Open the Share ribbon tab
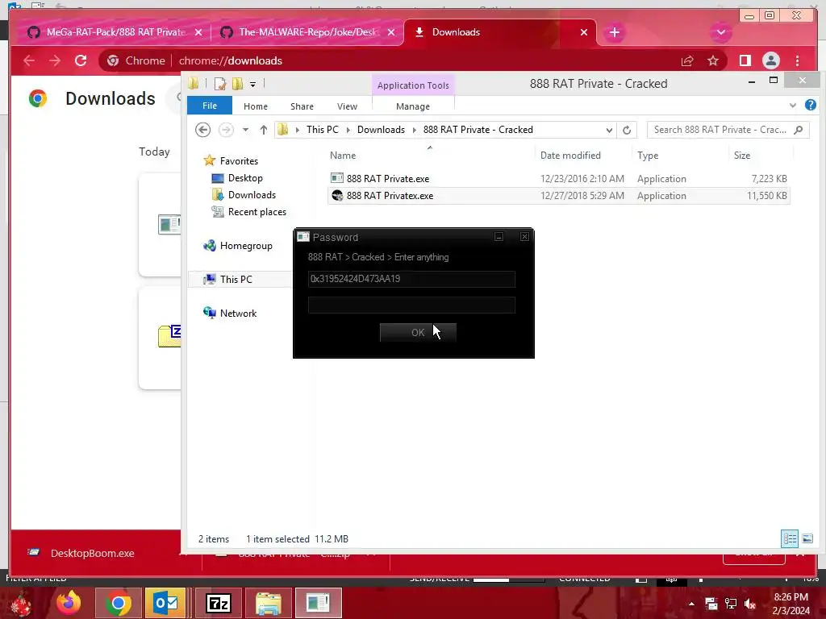Screen dimensions: 826x619 [x=302, y=106]
